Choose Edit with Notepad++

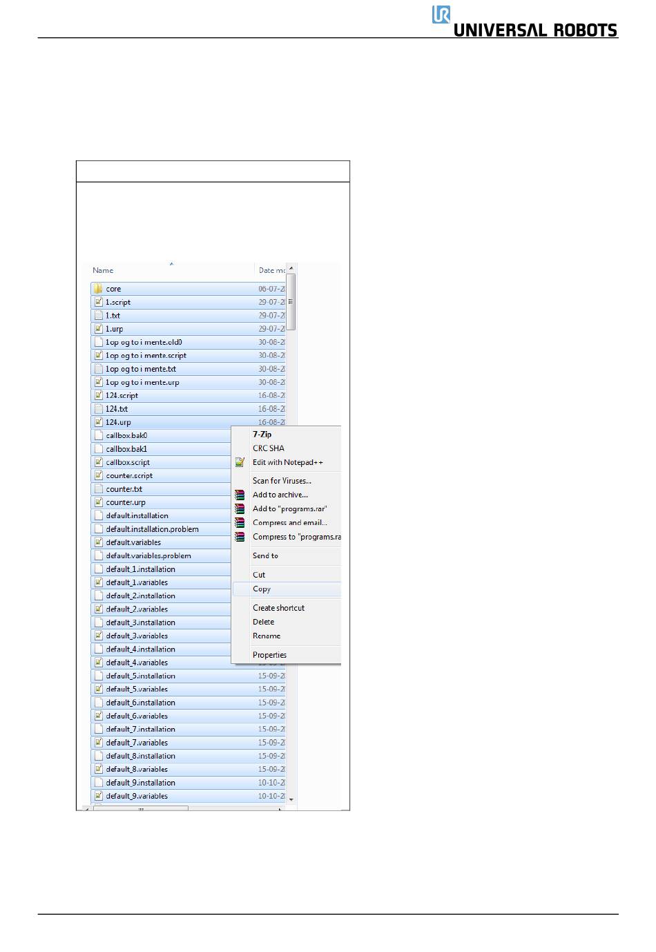287,463
